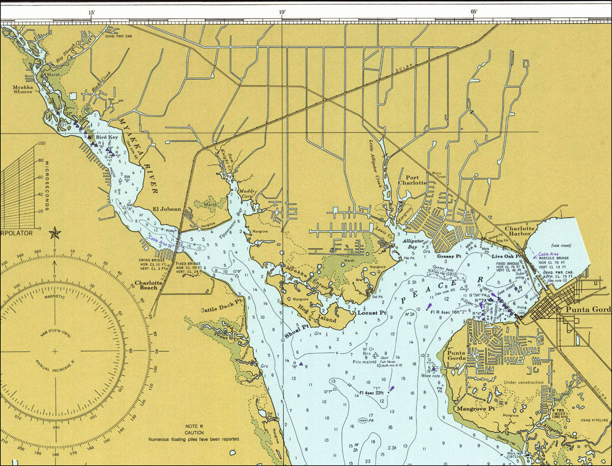
Task: Click the Port Charlotte place label
Action: click(x=412, y=179)
